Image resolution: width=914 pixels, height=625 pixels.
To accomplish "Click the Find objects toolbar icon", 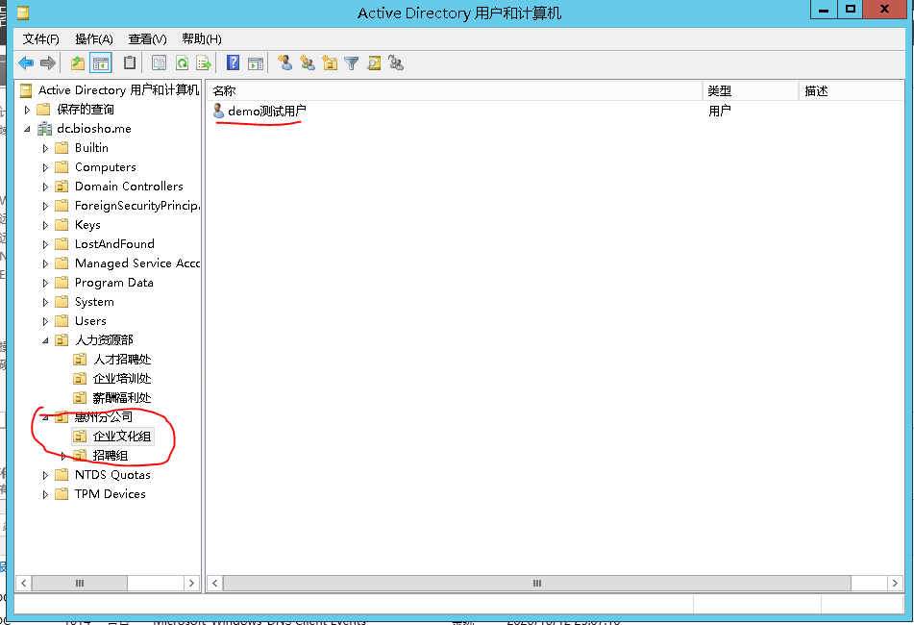I will (374, 63).
